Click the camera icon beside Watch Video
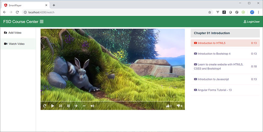Image resolution: width=263 pixels, height=132 pixels. (x=6, y=44)
